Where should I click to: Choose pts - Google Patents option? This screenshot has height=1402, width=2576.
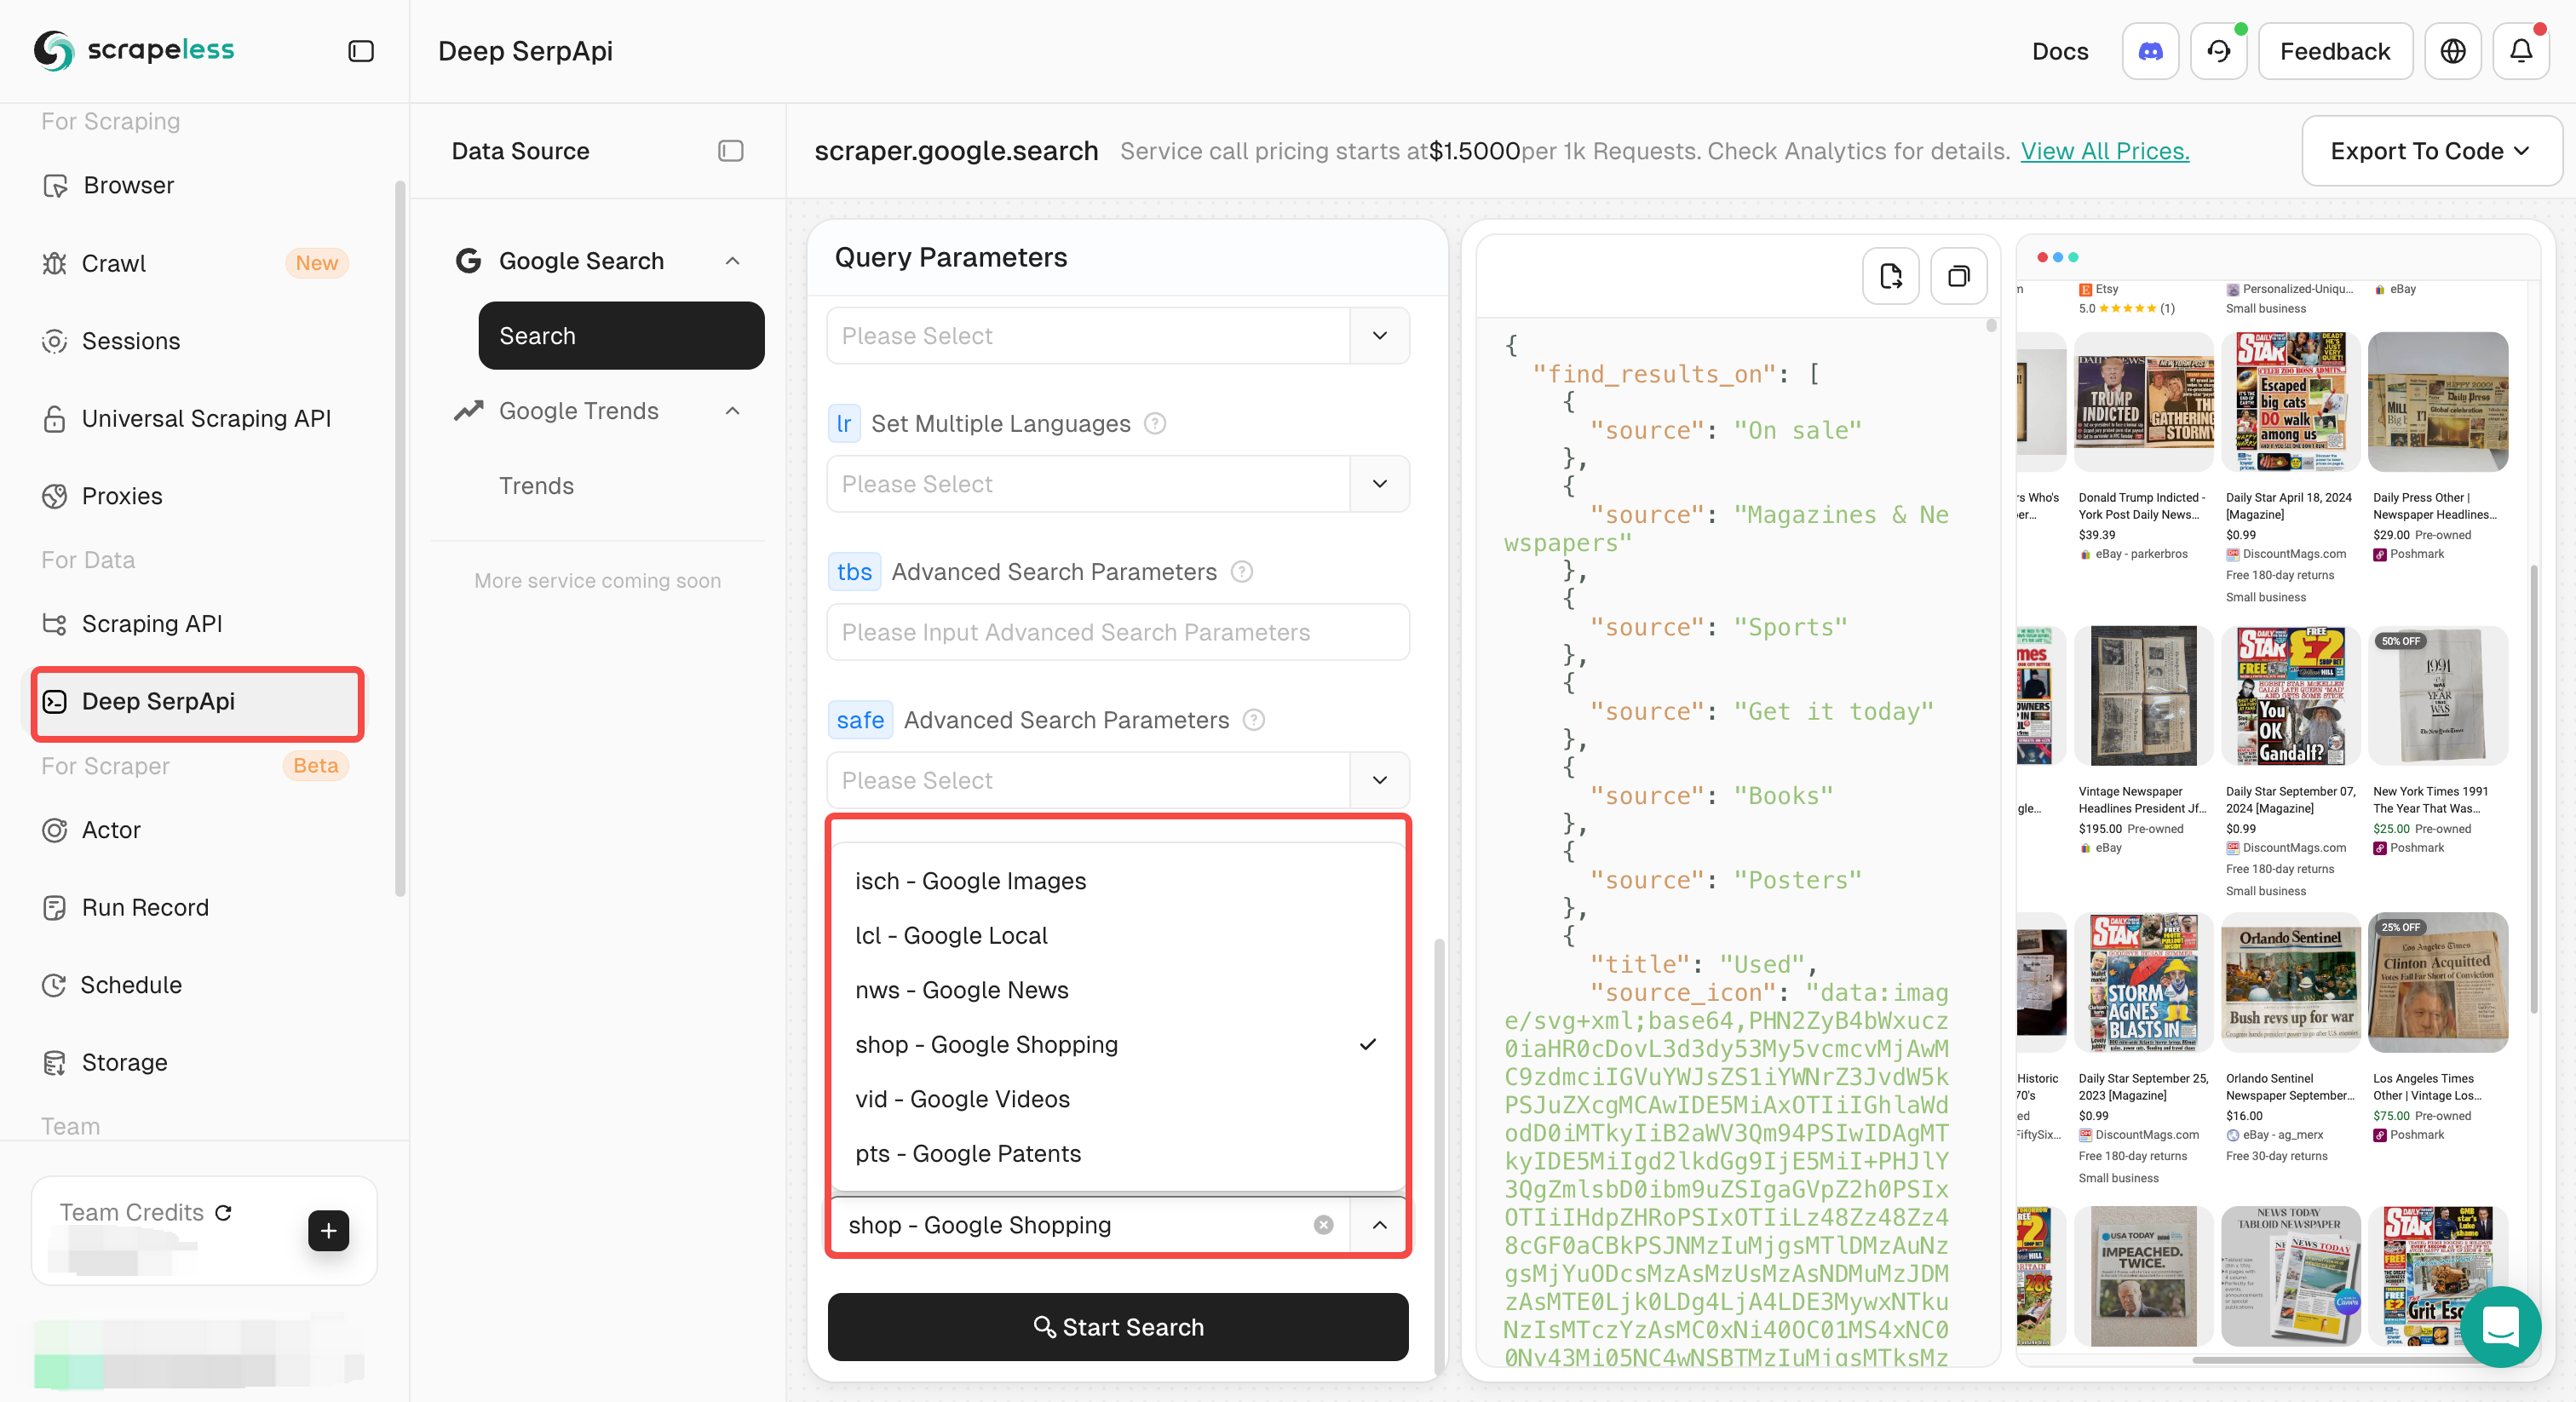pyautogui.click(x=1118, y=1153)
